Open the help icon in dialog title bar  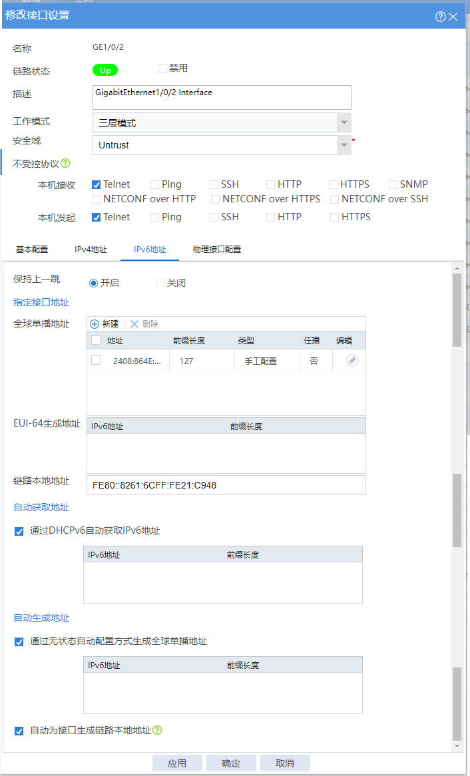coord(440,17)
